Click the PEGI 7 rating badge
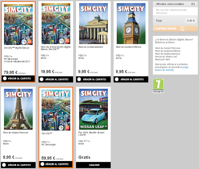Image resolution: width=199 pixels, height=169 pixels. tap(158, 86)
